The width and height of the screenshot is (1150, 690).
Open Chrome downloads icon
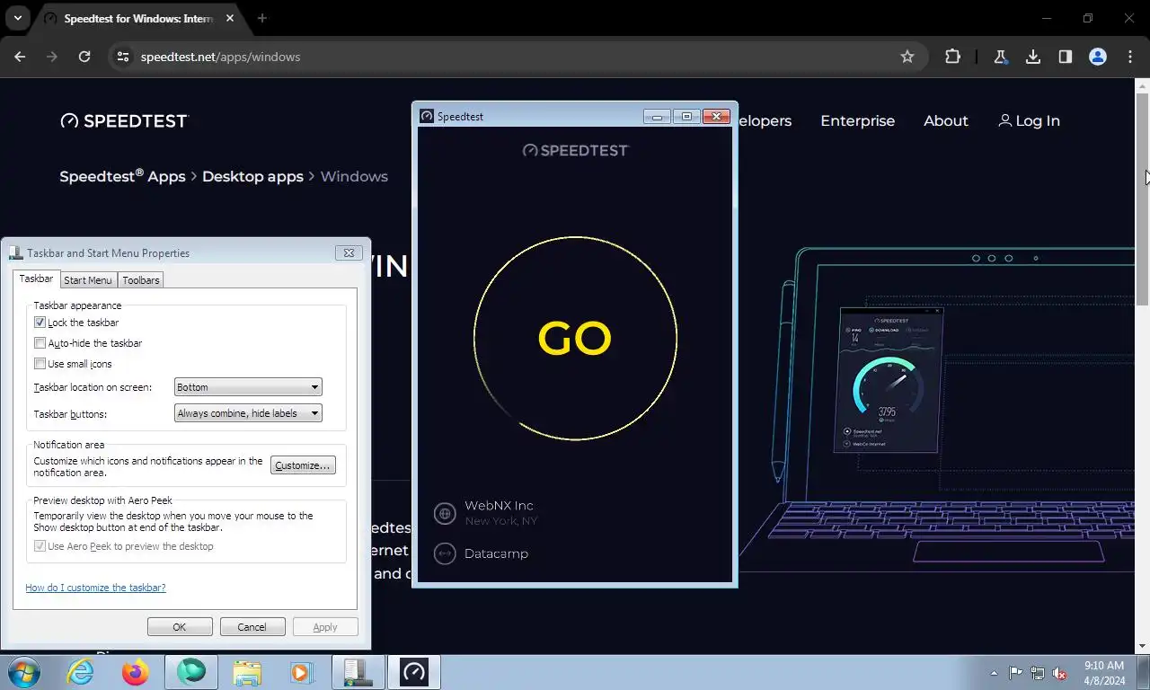1033,57
